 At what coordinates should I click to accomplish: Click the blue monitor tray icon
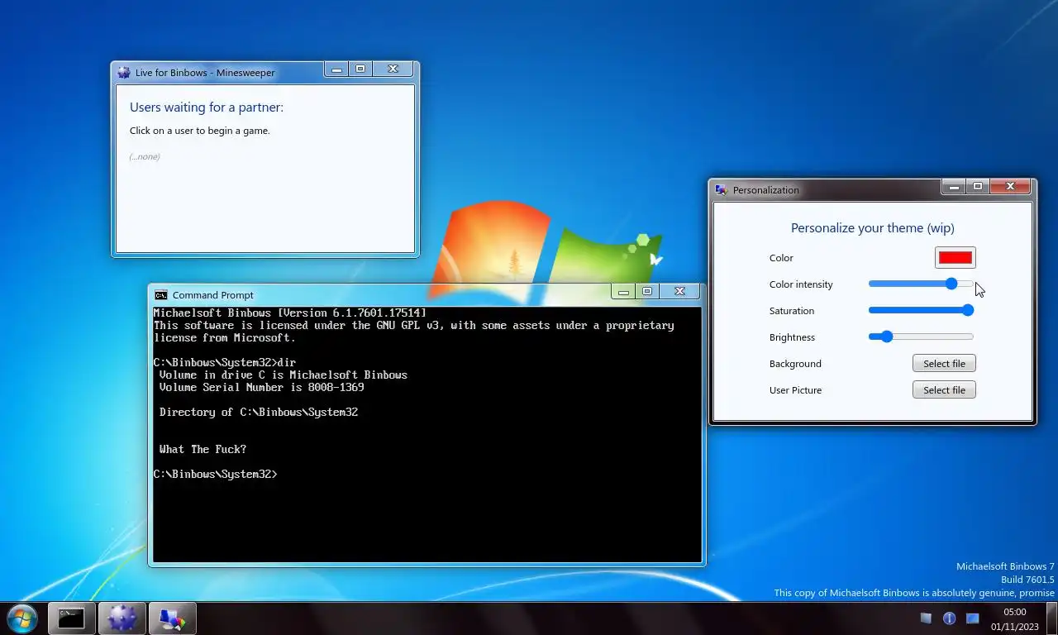pos(973,618)
